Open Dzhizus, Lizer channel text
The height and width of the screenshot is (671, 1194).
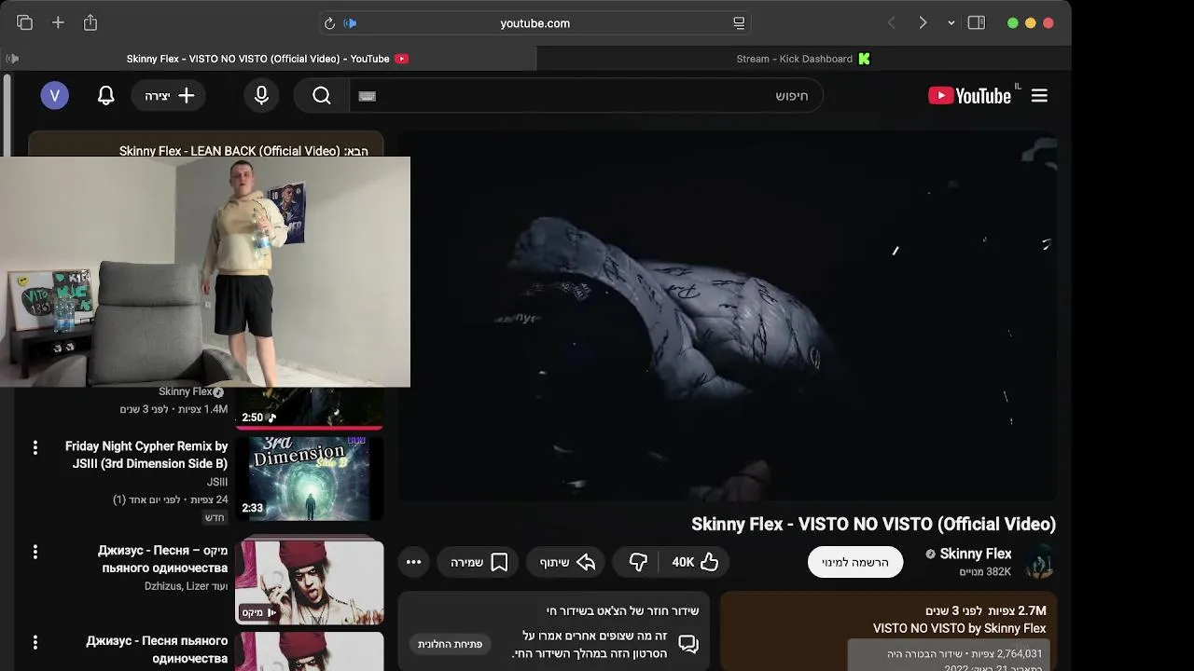pyautogui.click(x=187, y=586)
